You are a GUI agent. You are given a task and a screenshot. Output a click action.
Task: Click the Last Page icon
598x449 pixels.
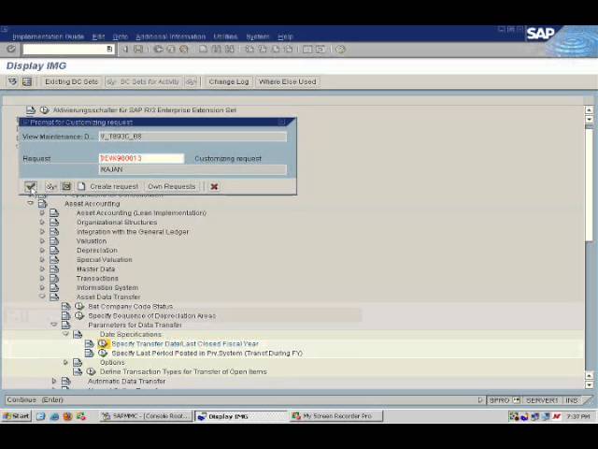click(x=289, y=49)
